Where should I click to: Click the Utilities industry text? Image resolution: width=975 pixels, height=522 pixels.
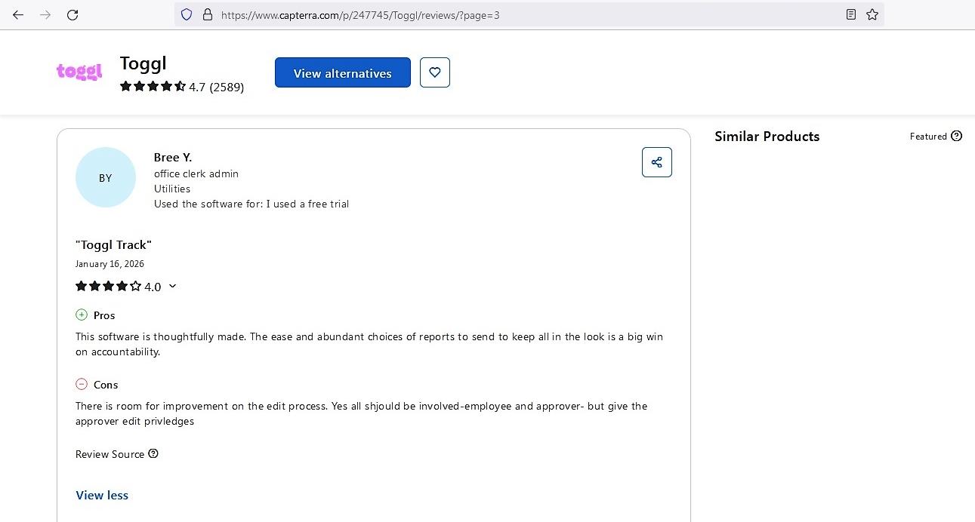172,189
